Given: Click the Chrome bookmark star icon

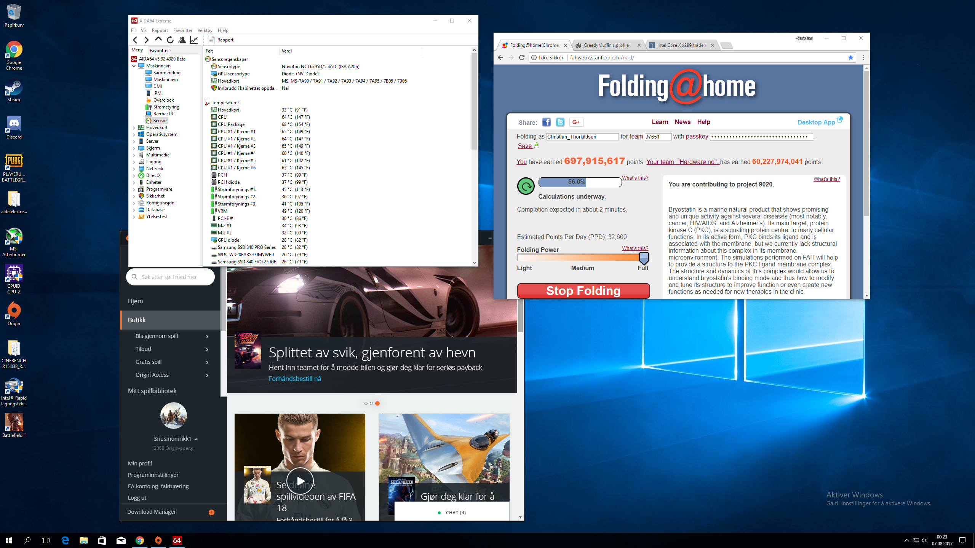Looking at the screenshot, I should click(x=850, y=57).
